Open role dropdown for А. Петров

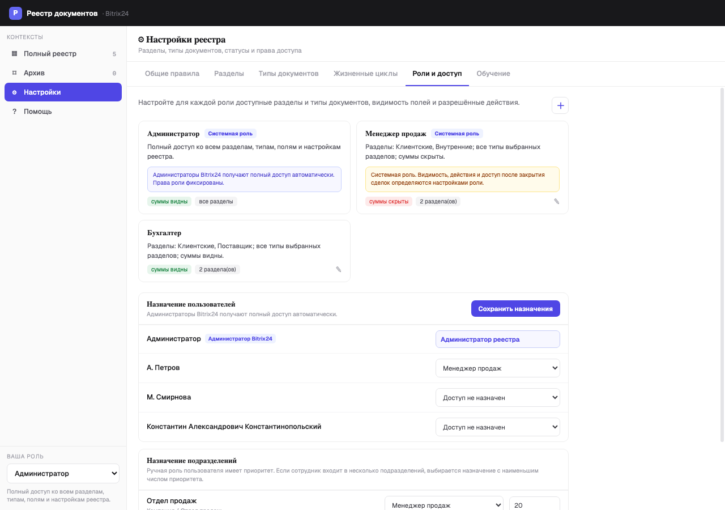click(498, 368)
